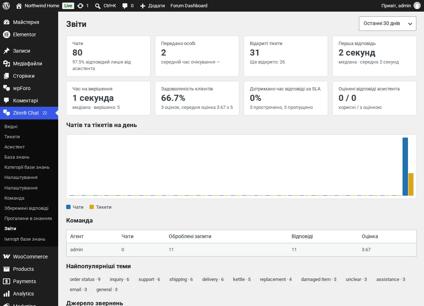
Task: Click the Медіафайли media icon
Action: [7, 64]
